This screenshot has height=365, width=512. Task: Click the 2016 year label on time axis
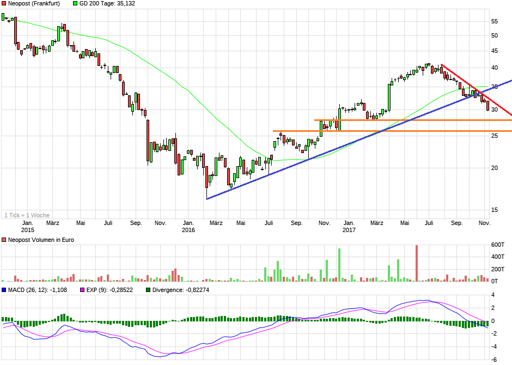(x=188, y=230)
